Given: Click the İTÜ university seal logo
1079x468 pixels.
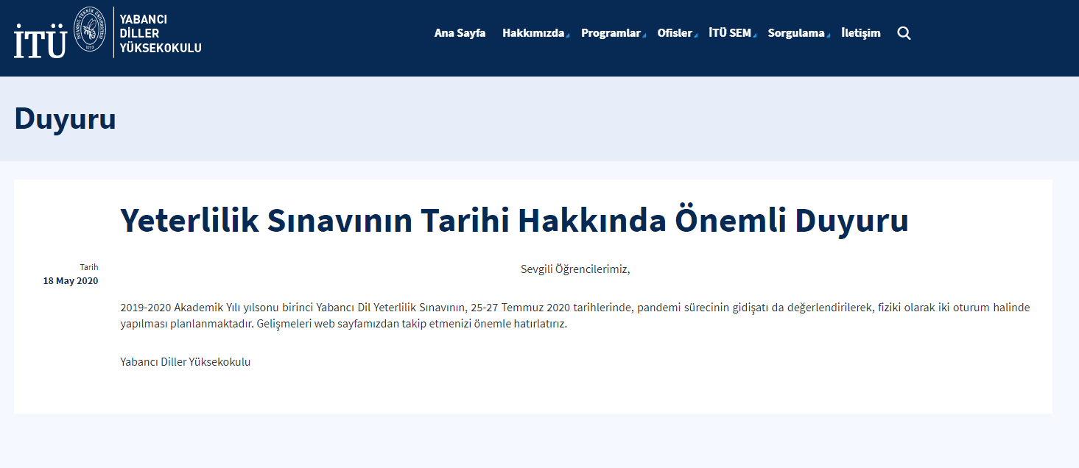Looking at the screenshot, I should click(91, 32).
